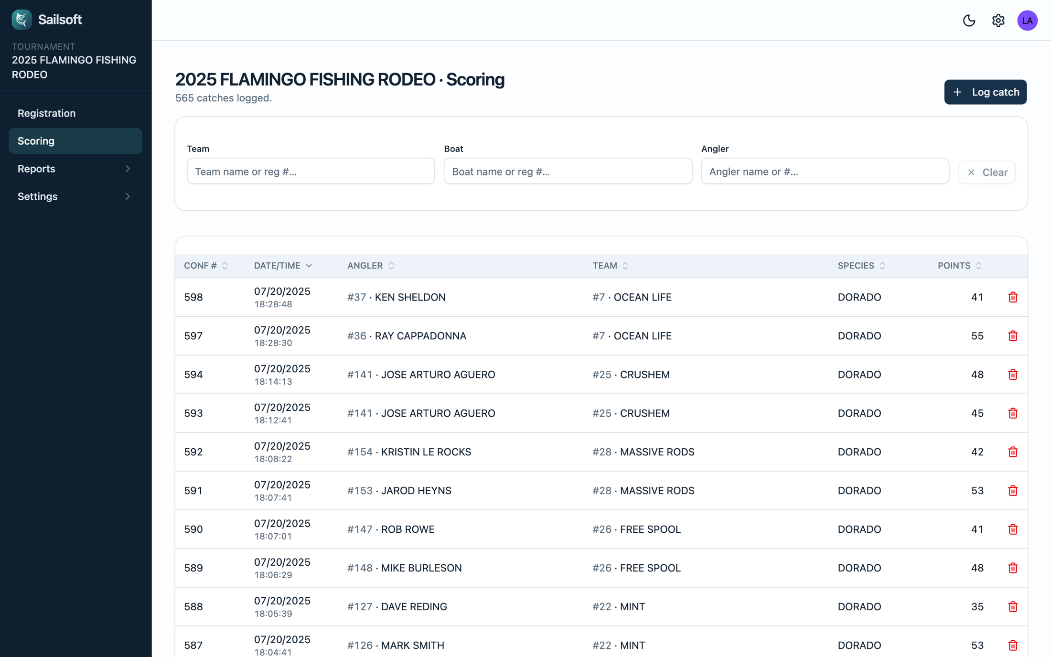
Task: Click angler KEN SHELDON cell
Action: (x=396, y=297)
